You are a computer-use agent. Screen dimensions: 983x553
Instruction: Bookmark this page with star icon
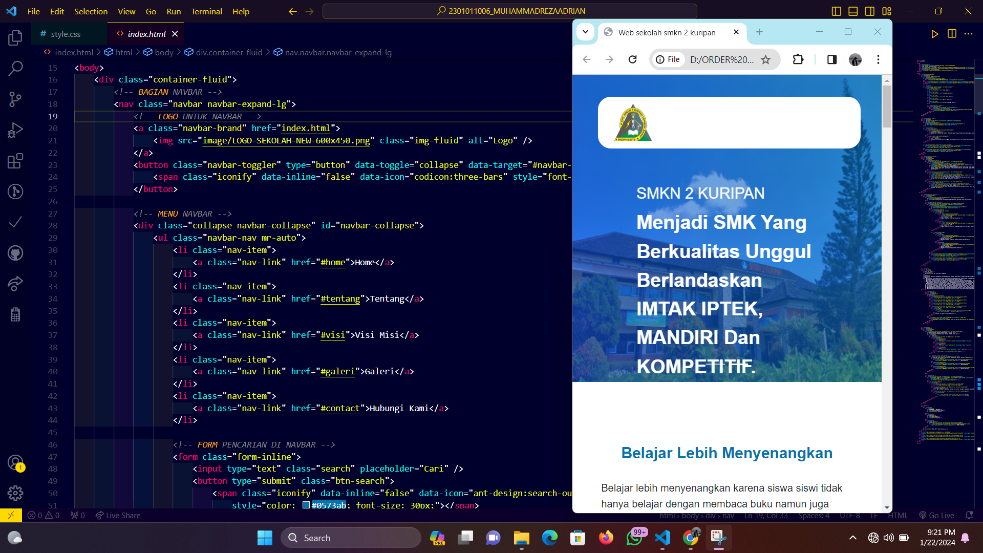pos(765,60)
